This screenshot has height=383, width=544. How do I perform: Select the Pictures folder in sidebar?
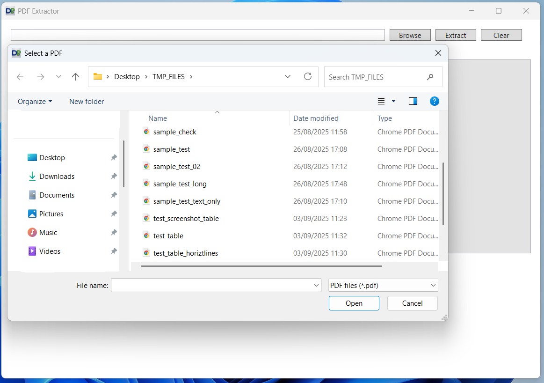click(x=51, y=214)
